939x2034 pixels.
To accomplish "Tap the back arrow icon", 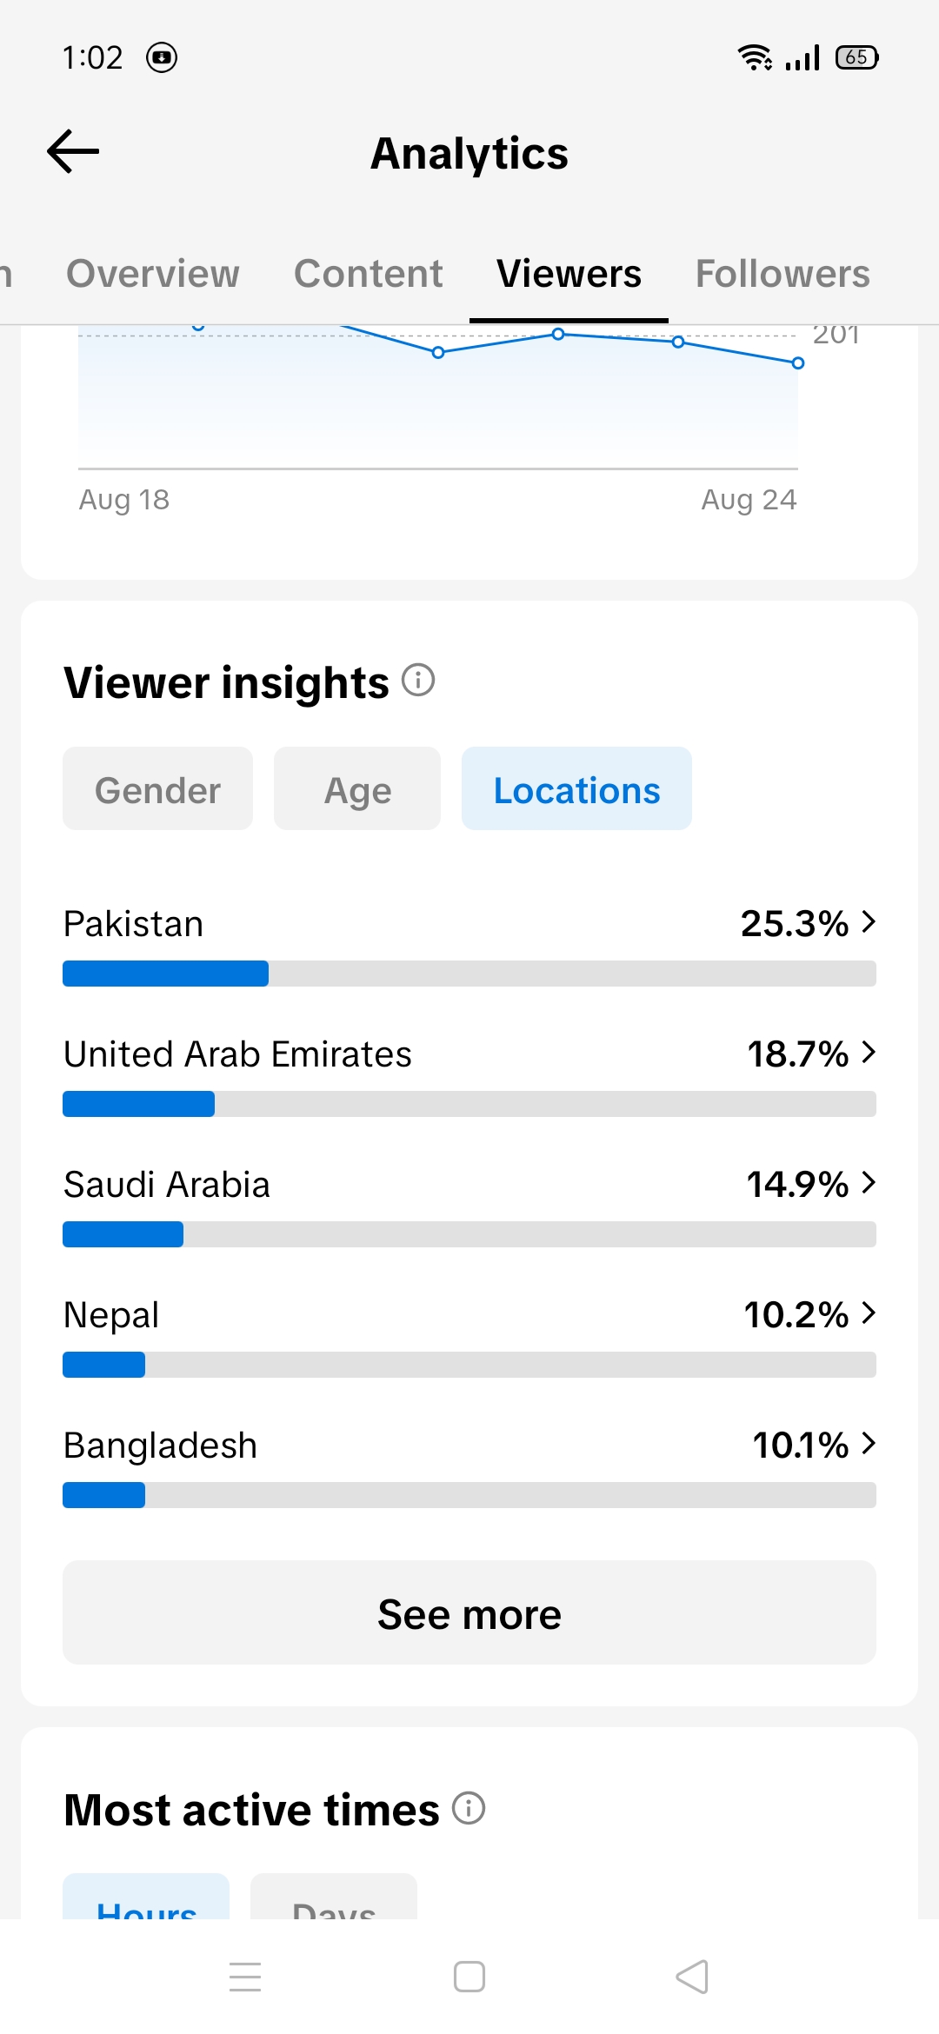I will tap(73, 152).
